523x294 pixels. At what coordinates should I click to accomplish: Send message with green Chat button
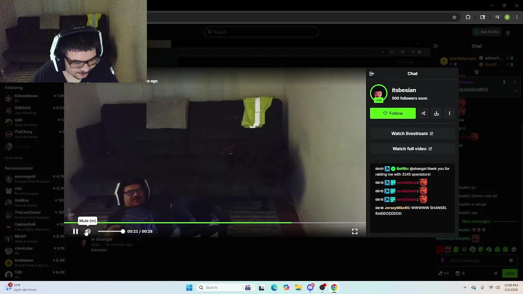510,274
